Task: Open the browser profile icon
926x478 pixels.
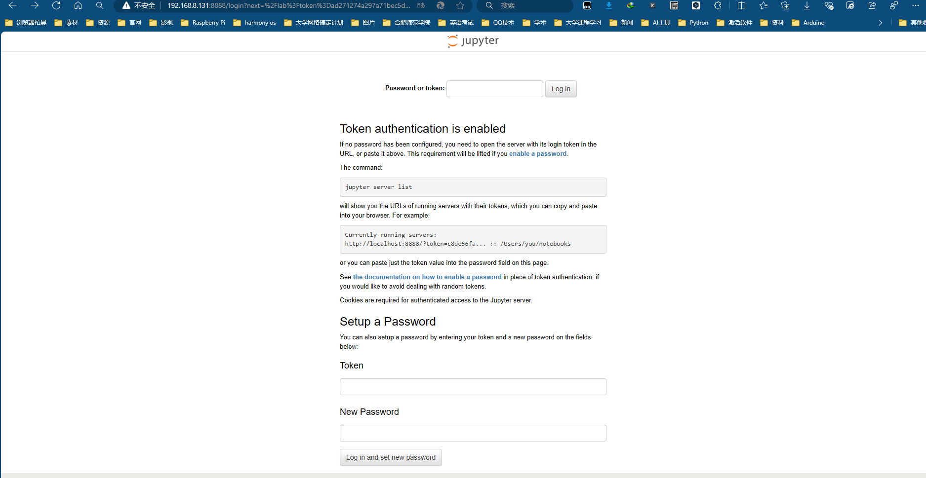Action: pos(893,5)
